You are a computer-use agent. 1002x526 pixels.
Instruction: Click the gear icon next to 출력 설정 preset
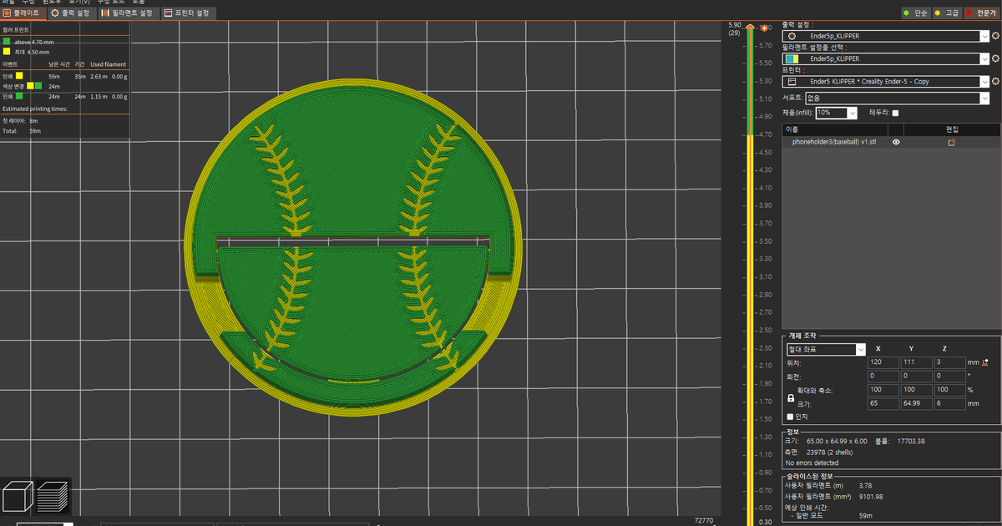pyautogui.click(x=995, y=37)
